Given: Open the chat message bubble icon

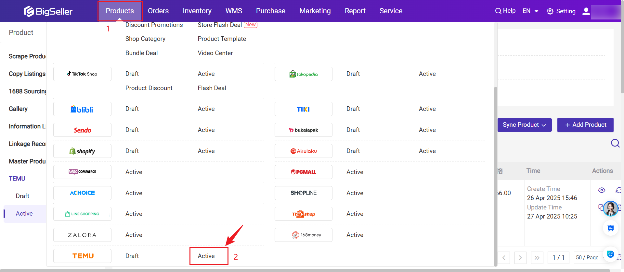Looking at the screenshot, I should coord(611,228).
